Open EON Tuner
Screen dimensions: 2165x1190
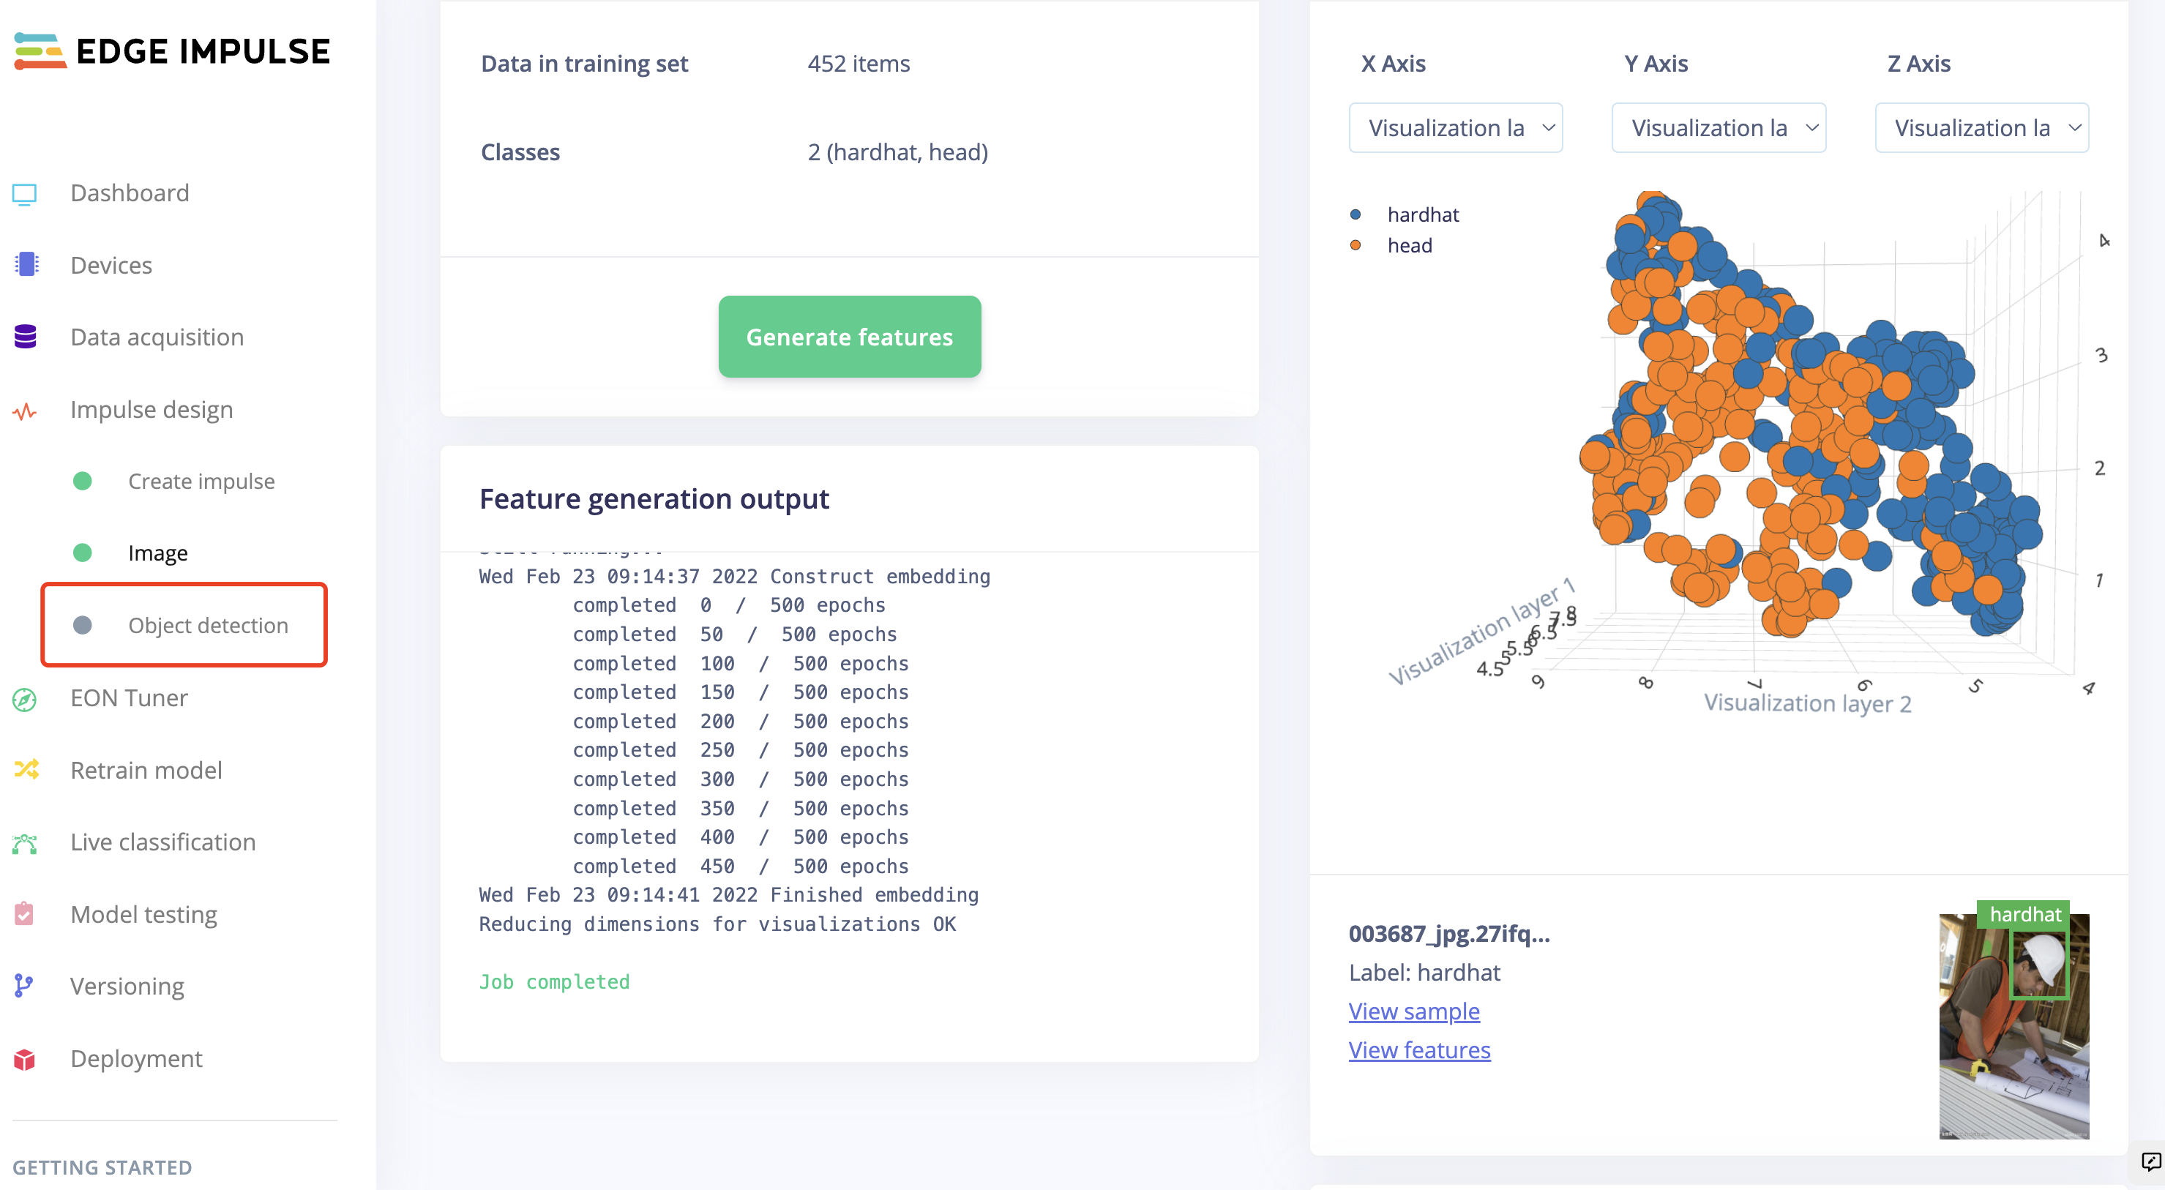click(129, 697)
